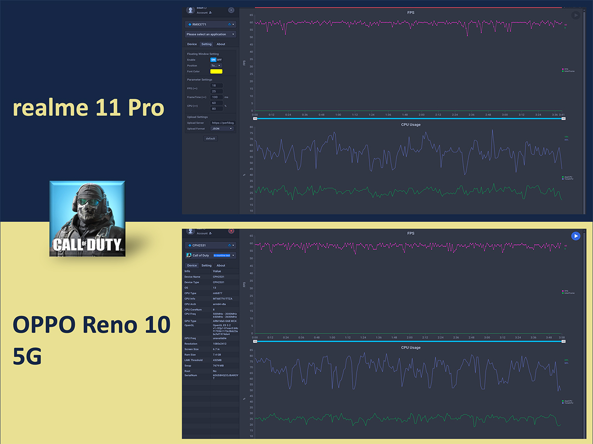Select the Call of Duty app icon
593x444 pixels.
point(86,220)
